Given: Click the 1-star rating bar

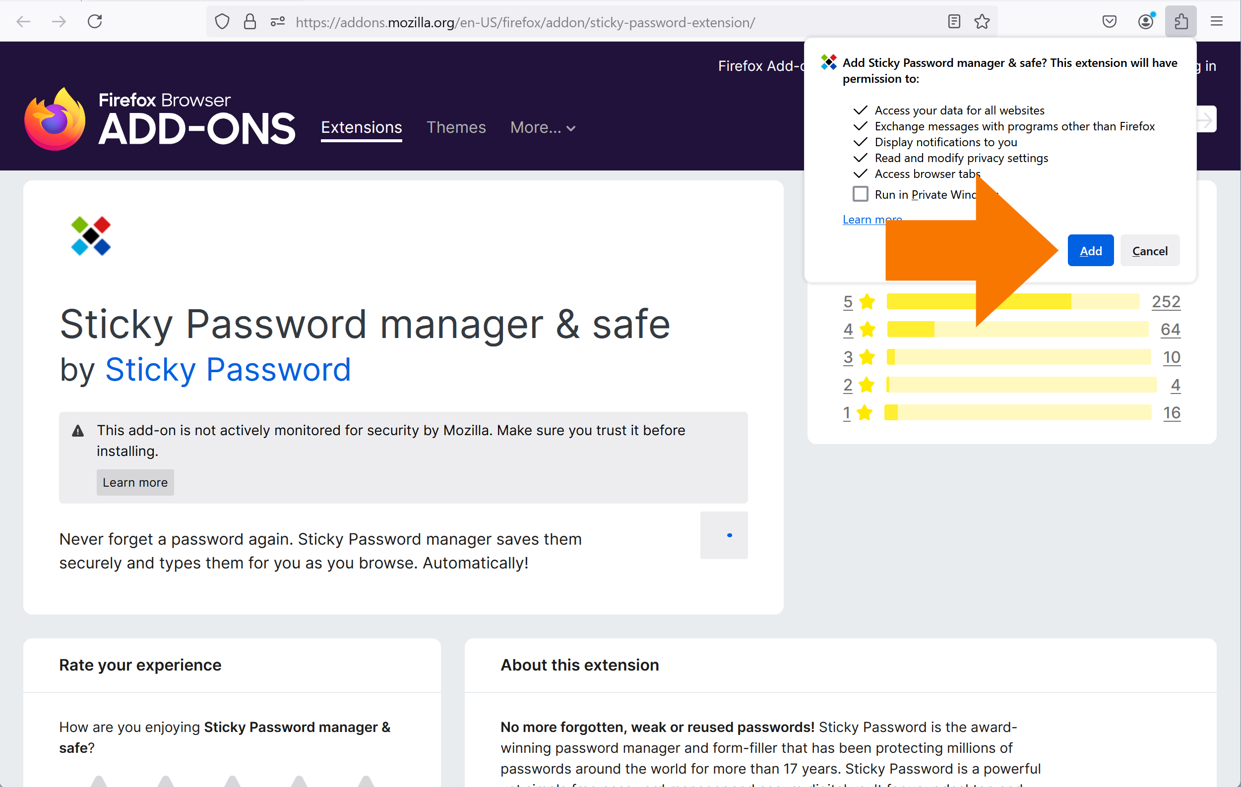Looking at the screenshot, I should coord(1018,412).
